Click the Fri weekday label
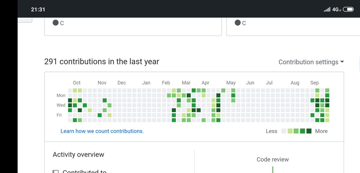Image resolution: width=360 pixels, height=173 pixels. click(59, 115)
